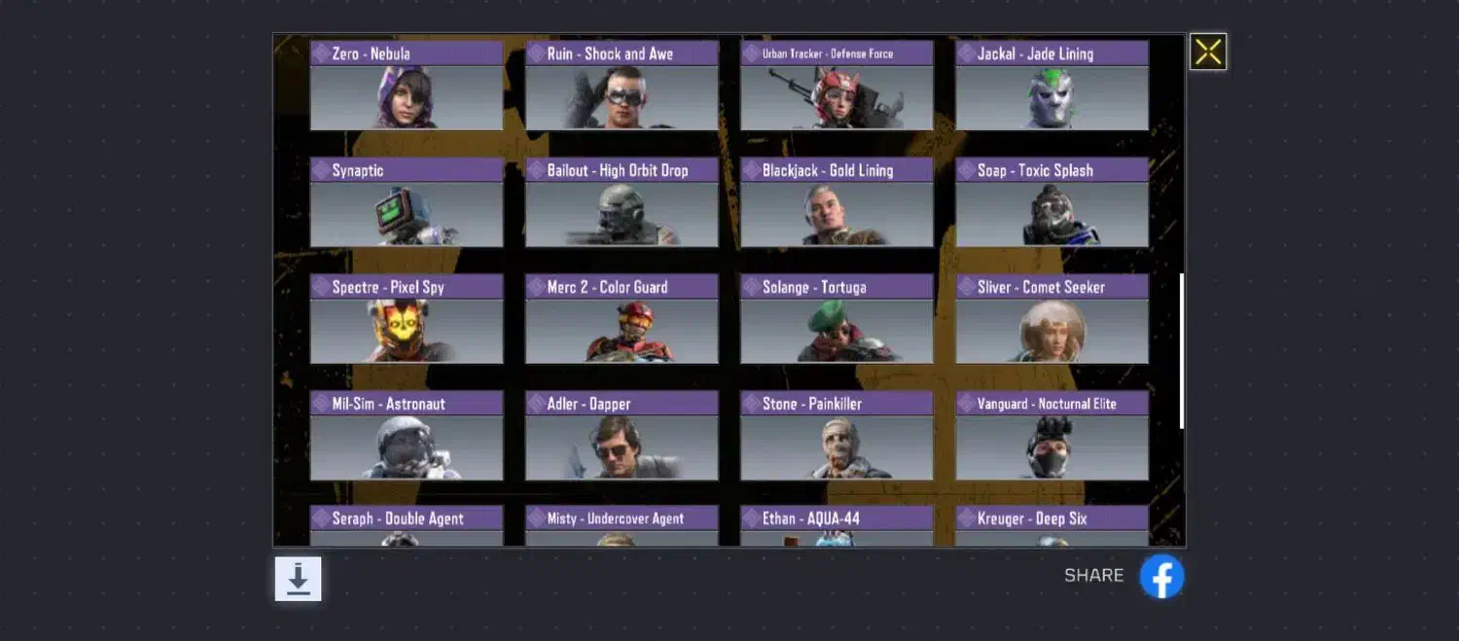Choose Sliver - Comet Seeker portrait

(1051, 331)
